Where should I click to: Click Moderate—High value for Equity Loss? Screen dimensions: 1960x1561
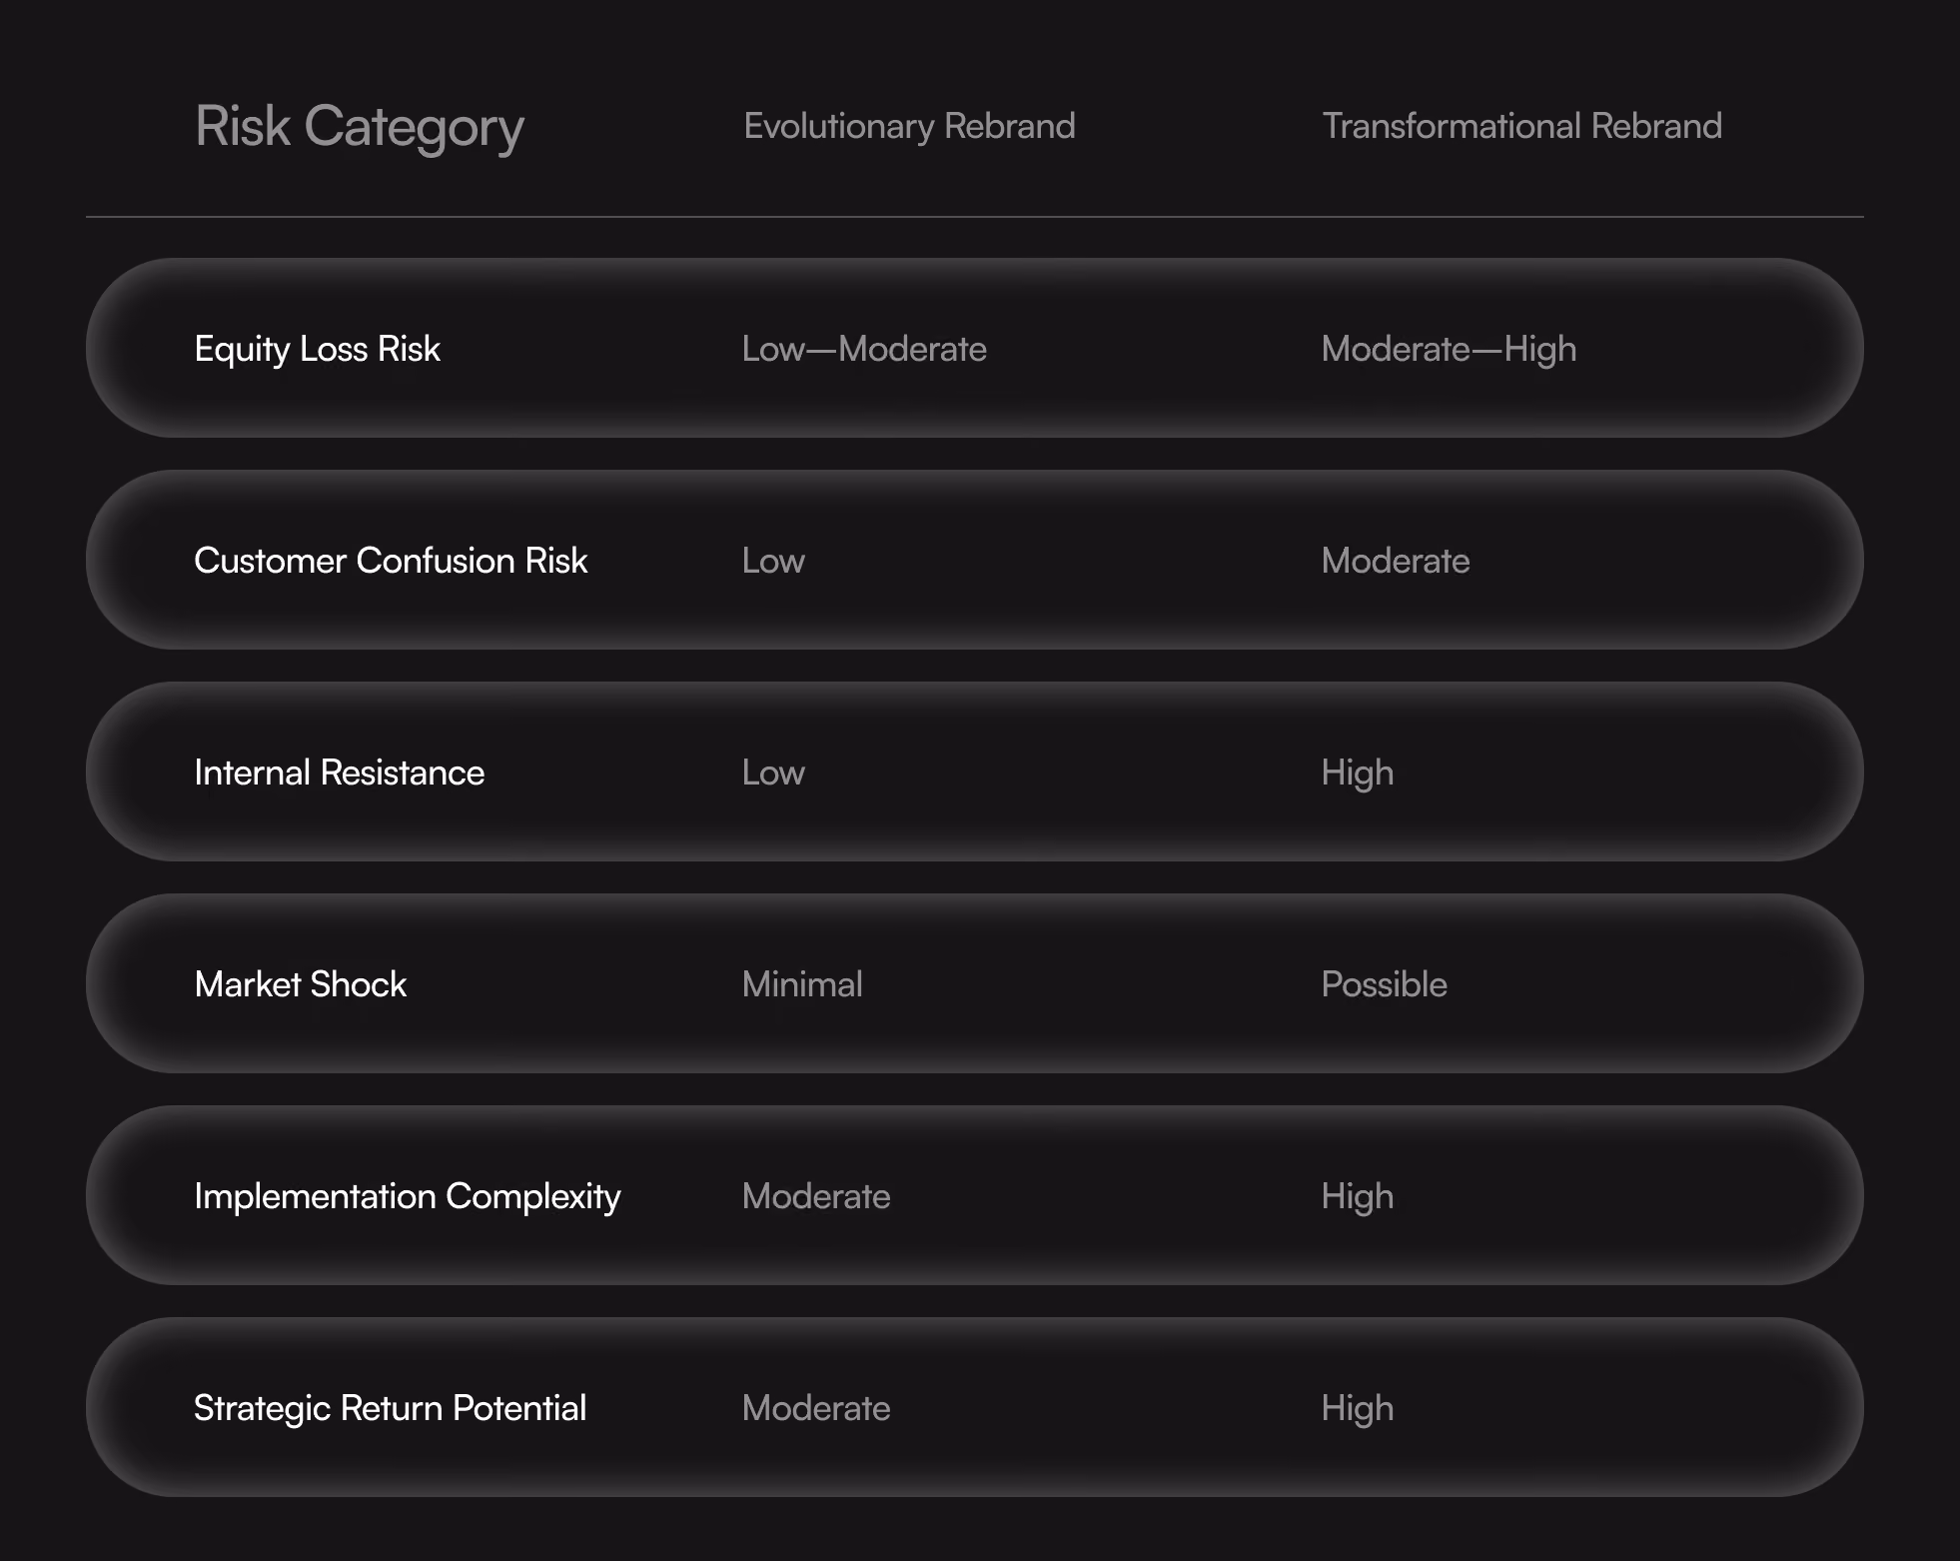[x=1449, y=350]
